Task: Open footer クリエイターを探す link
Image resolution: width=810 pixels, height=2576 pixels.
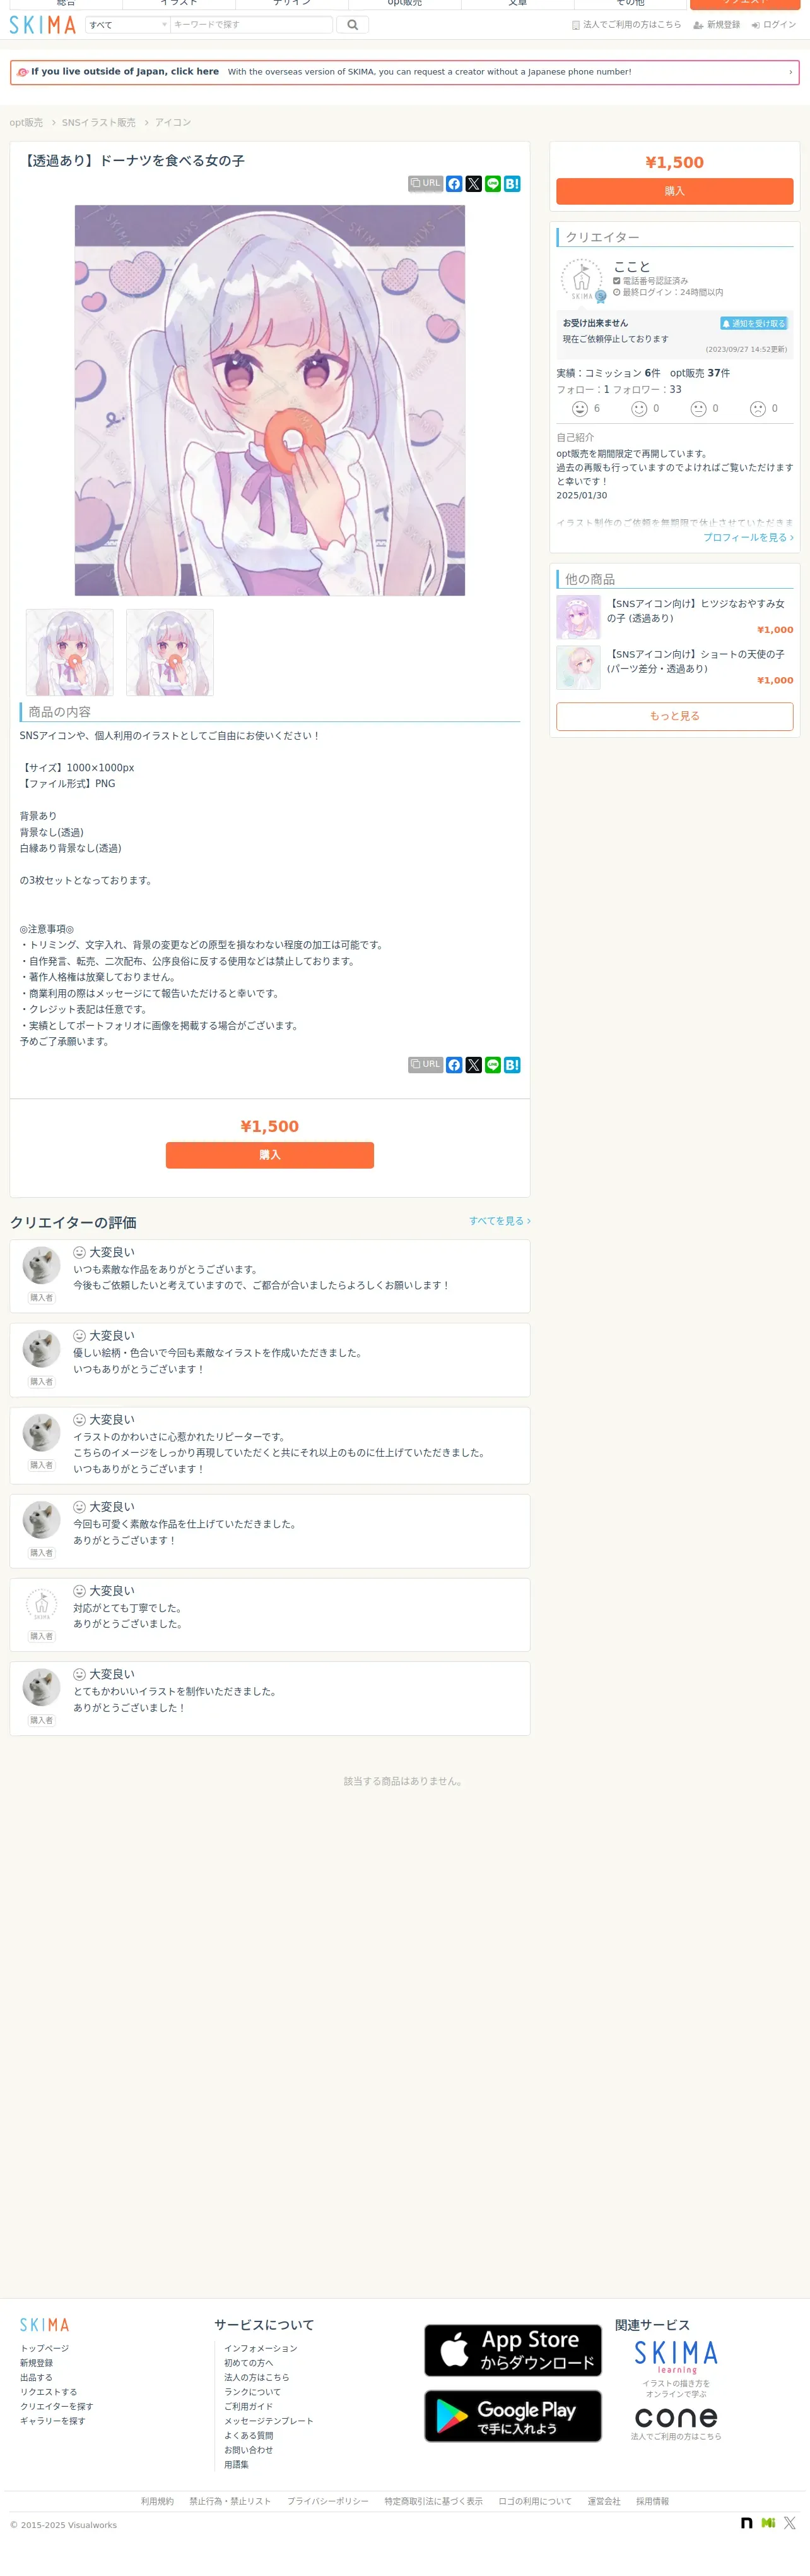Action: (56, 2407)
